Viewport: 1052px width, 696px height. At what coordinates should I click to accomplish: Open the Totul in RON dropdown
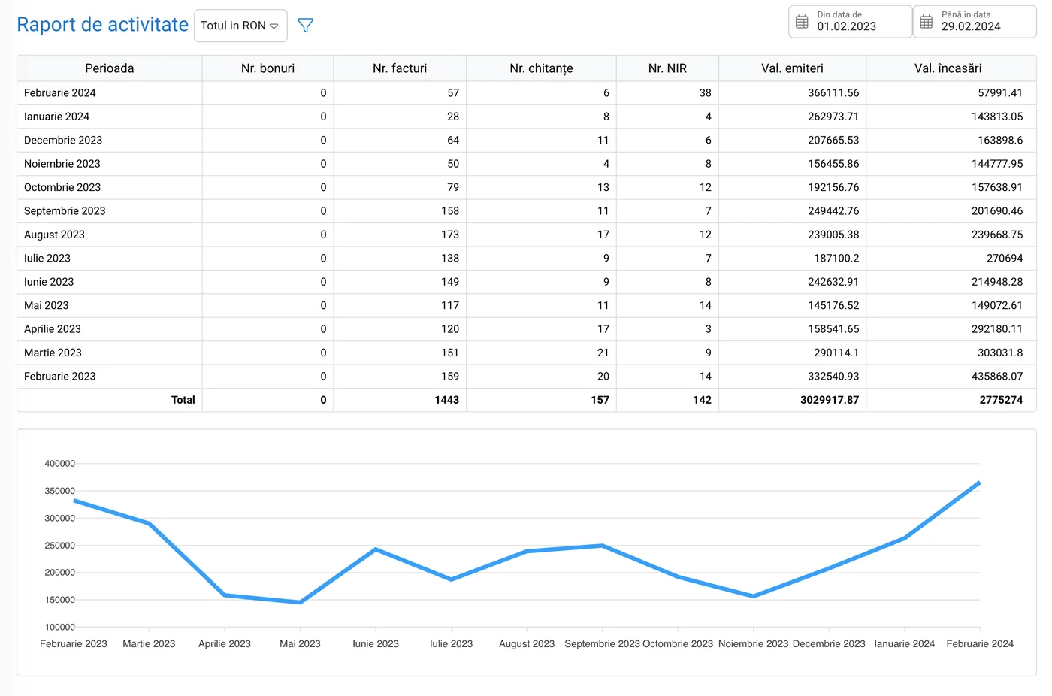pos(240,26)
